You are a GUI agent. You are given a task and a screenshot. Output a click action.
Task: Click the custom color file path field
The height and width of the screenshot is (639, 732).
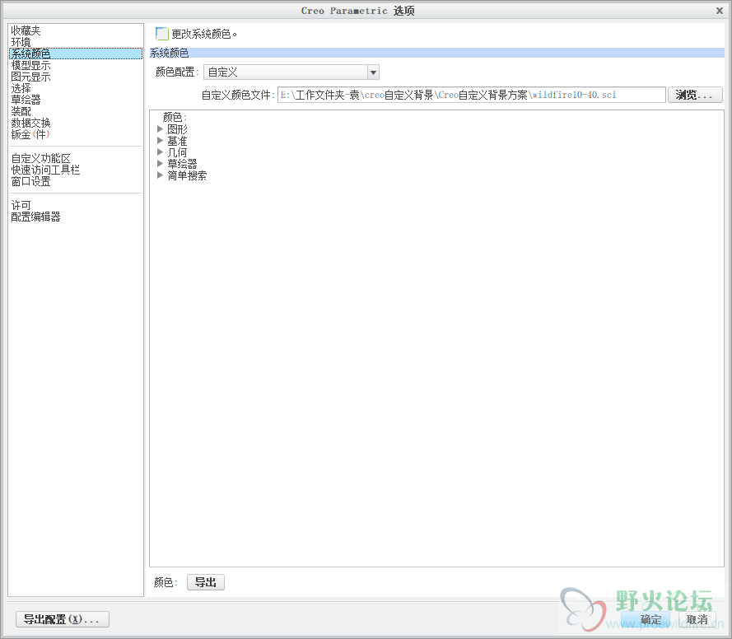pyautogui.click(x=472, y=95)
